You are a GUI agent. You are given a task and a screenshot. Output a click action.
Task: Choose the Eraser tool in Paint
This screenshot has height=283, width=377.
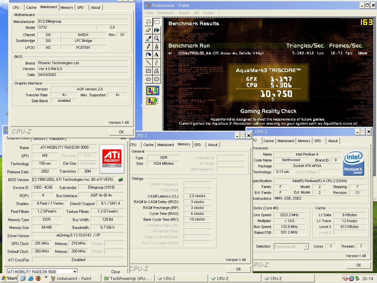coord(149,30)
